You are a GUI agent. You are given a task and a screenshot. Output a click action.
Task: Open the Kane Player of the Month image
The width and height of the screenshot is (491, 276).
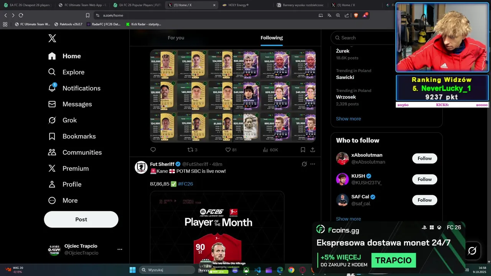click(x=217, y=227)
